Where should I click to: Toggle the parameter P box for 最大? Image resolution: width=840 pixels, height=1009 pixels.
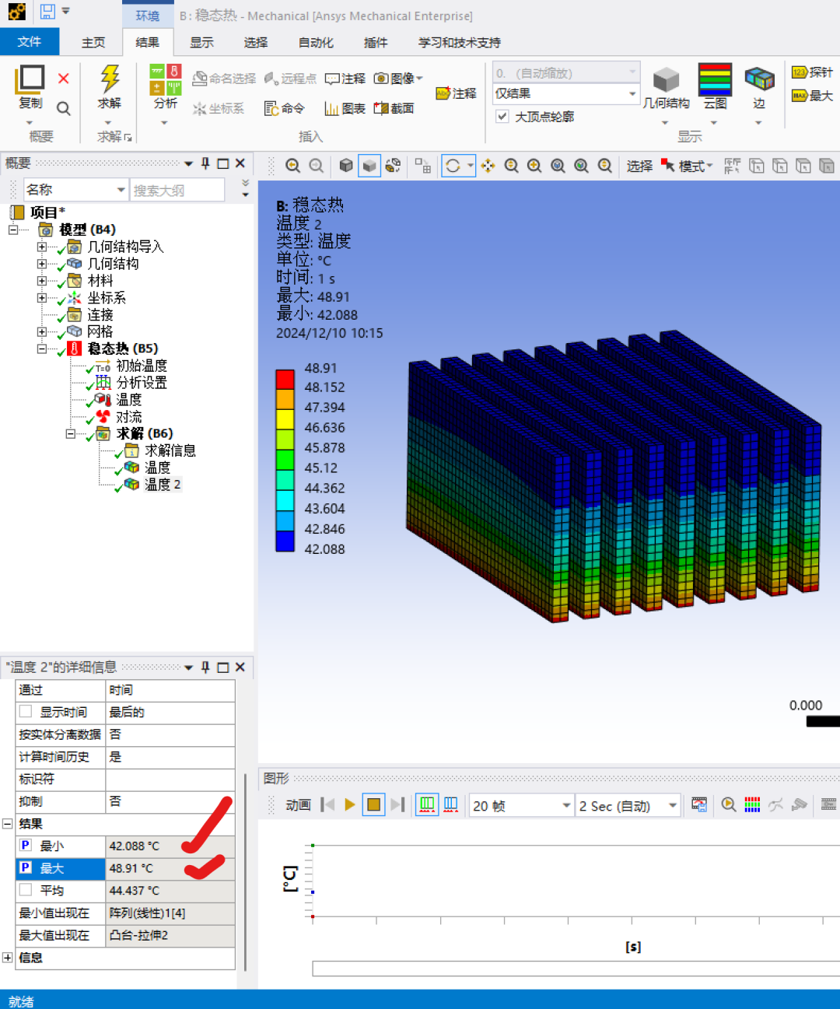coord(26,867)
